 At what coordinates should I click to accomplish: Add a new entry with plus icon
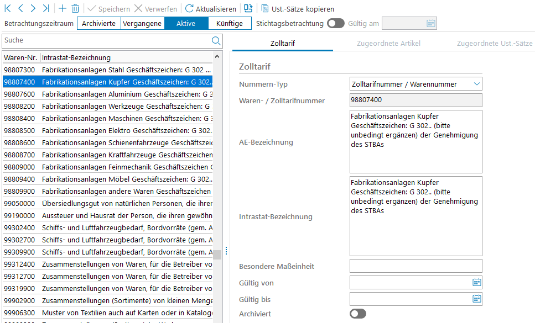tap(63, 9)
